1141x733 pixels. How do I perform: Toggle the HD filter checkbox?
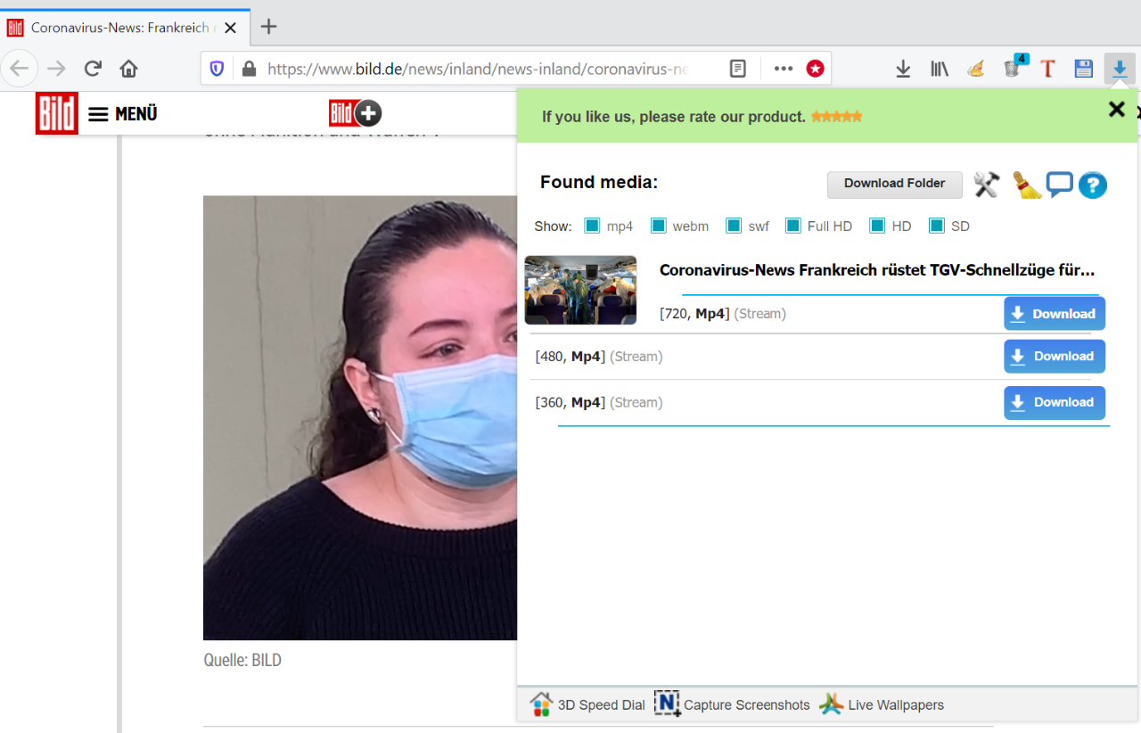pos(877,226)
